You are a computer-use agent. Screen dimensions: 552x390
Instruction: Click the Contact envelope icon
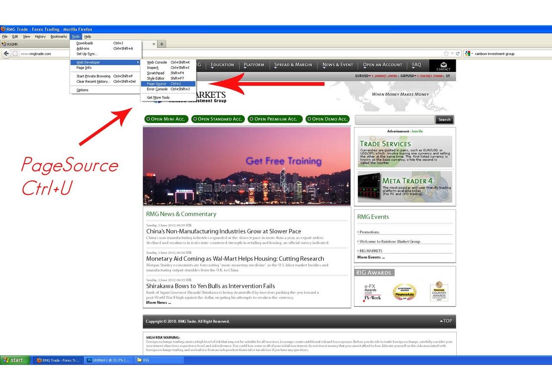pos(443,66)
